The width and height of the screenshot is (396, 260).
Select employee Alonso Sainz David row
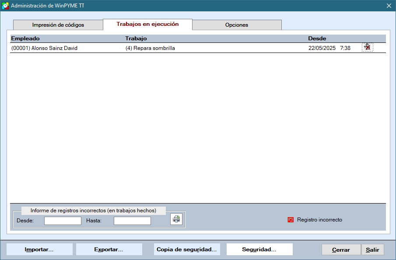(x=44, y=48)
